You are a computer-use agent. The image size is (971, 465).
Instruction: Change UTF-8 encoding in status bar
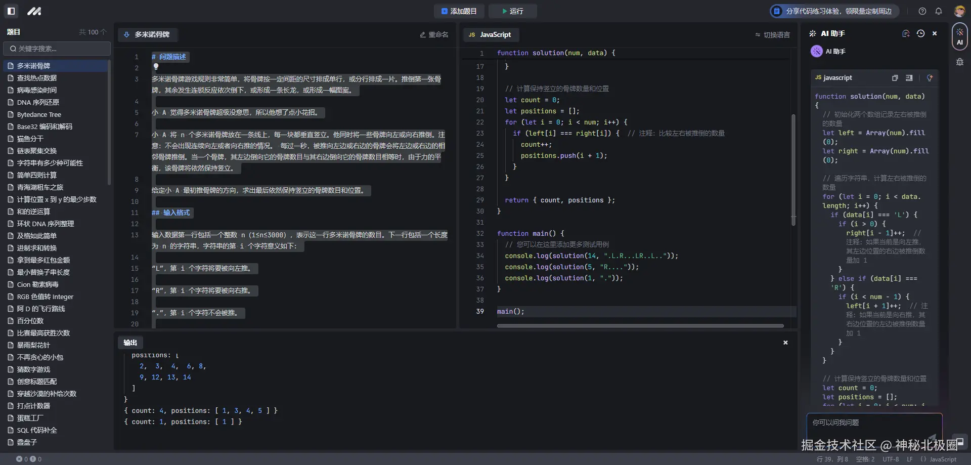click(x=891, y=459)
